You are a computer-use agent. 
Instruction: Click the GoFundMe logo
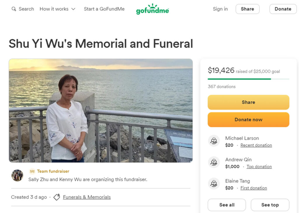tap(152, 9)
